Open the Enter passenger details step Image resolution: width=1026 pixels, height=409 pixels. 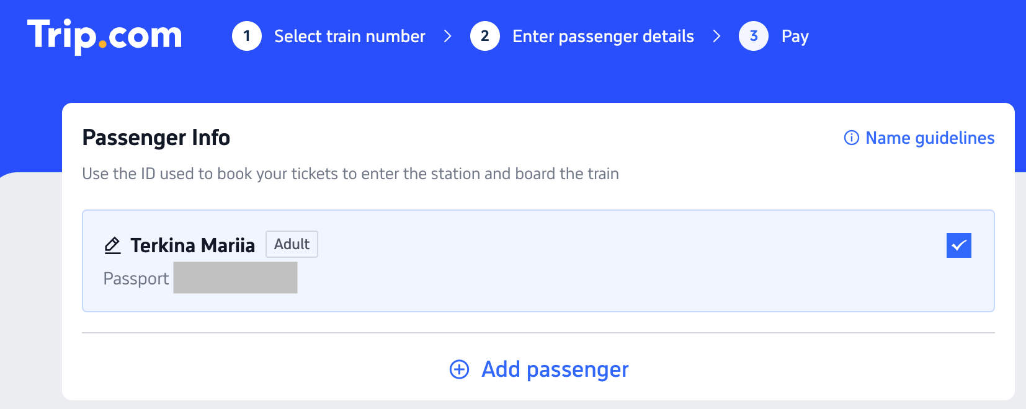coord(603,37)
